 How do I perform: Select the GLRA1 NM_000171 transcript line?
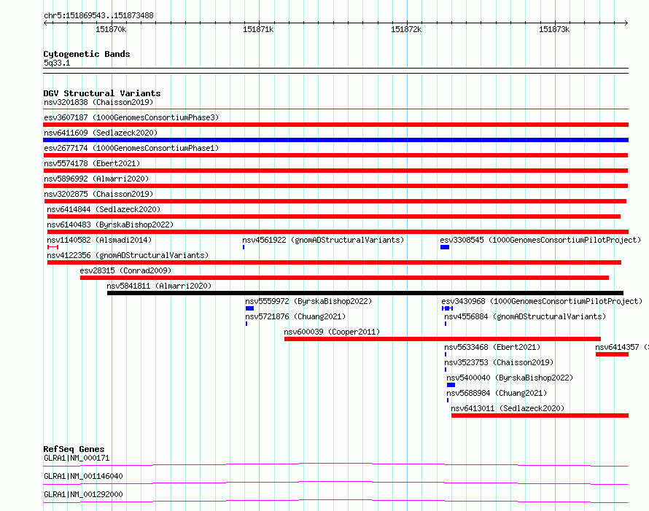click(x=335, y=464)
